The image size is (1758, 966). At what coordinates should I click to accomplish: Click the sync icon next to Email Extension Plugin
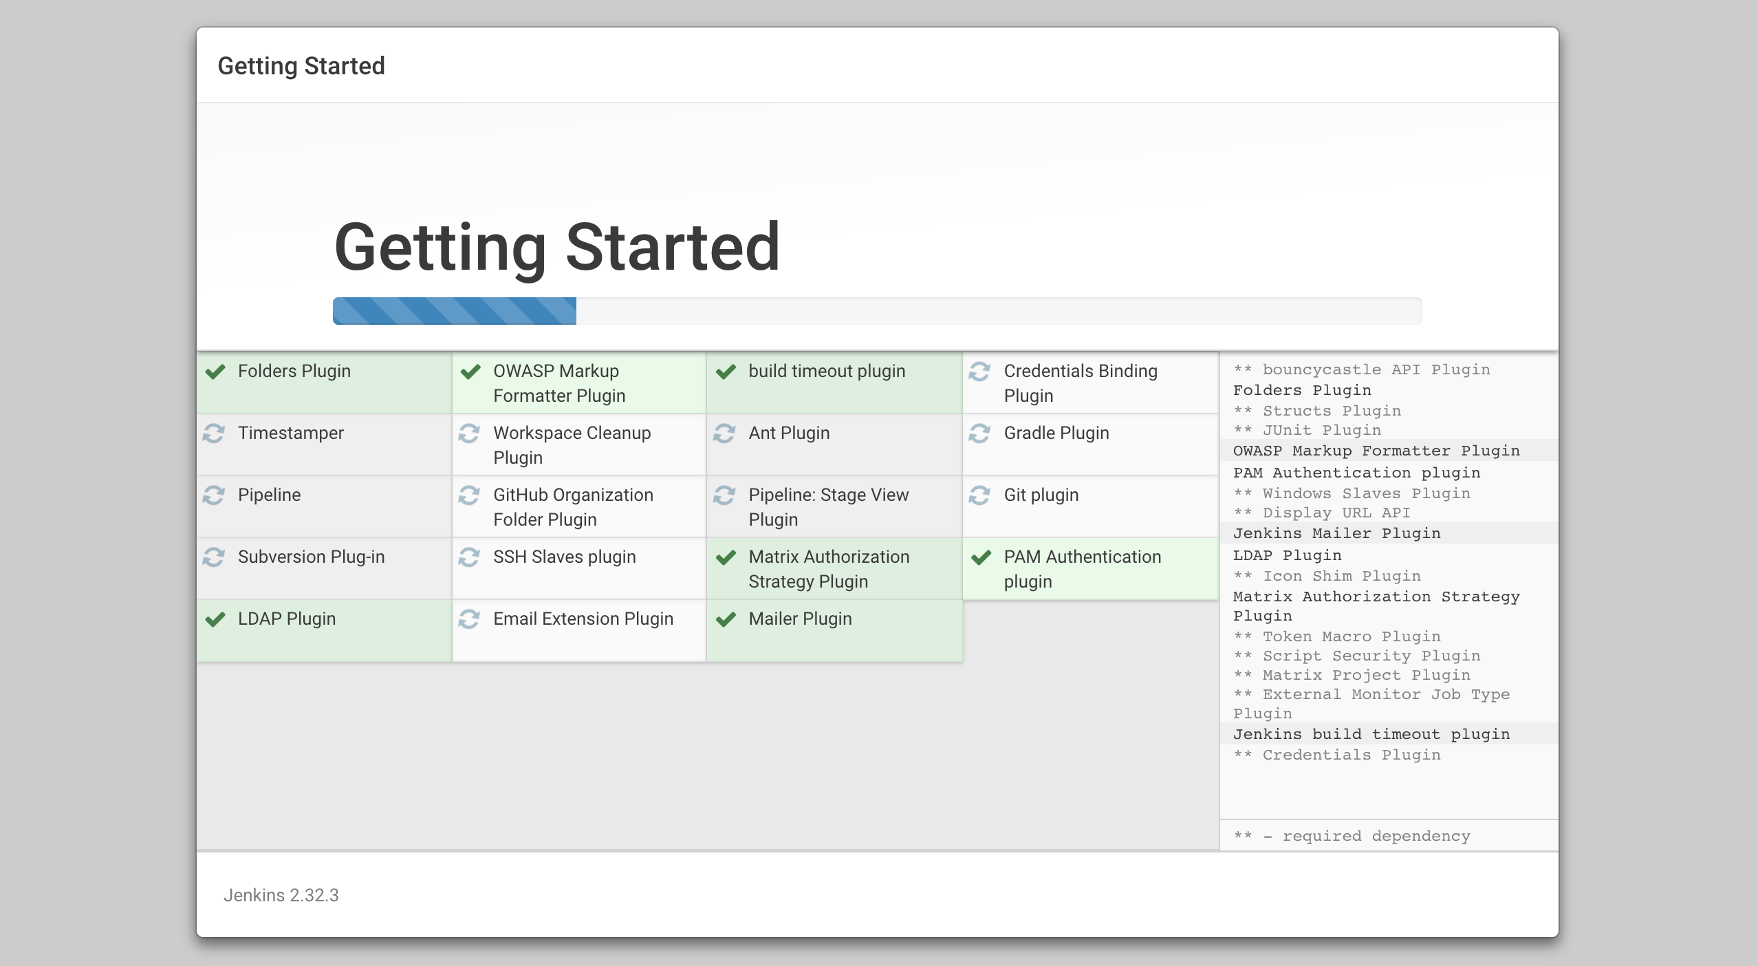pyautogui.click(x=469, y=619)
